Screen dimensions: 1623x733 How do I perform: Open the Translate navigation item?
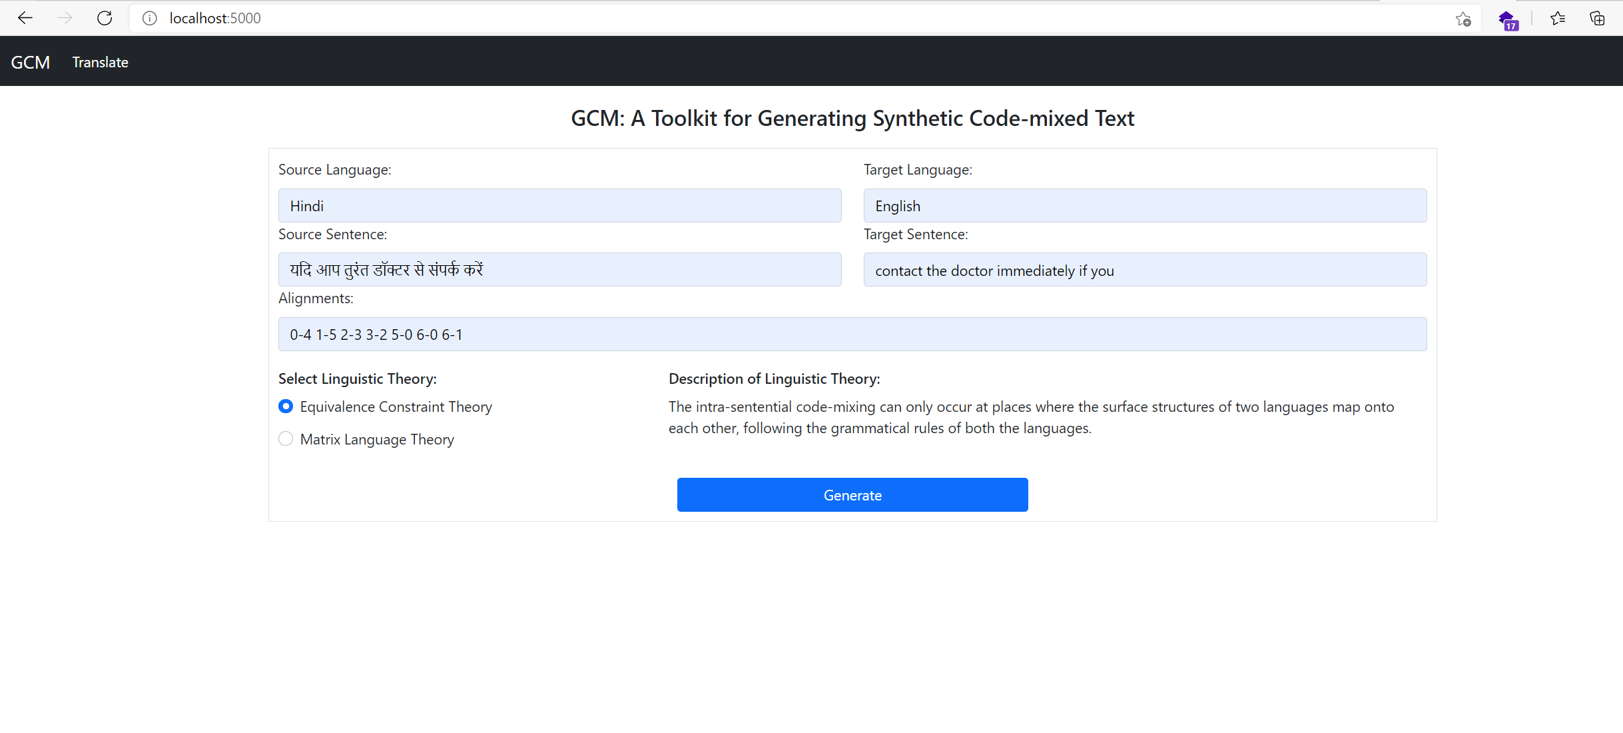coord(100,62)
